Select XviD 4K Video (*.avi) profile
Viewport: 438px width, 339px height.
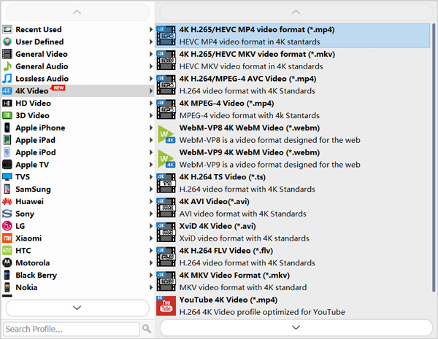pos(293,232)
